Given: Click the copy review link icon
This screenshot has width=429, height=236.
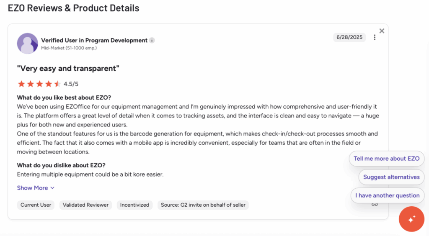Looking at the screenshot, I should 375,204.
